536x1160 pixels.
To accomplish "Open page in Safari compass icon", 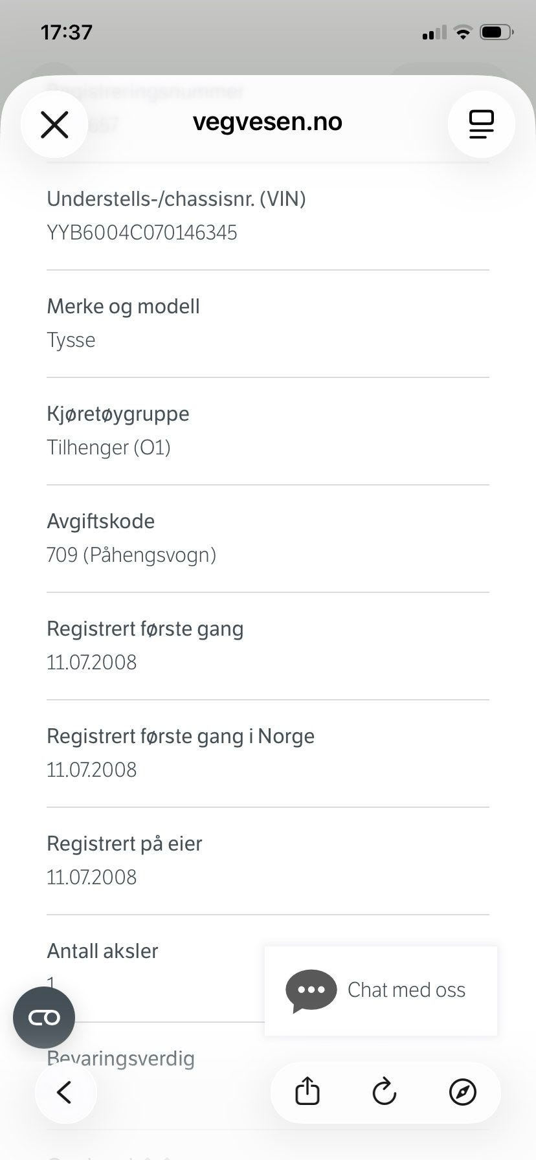I will [x=463, y=1092].
